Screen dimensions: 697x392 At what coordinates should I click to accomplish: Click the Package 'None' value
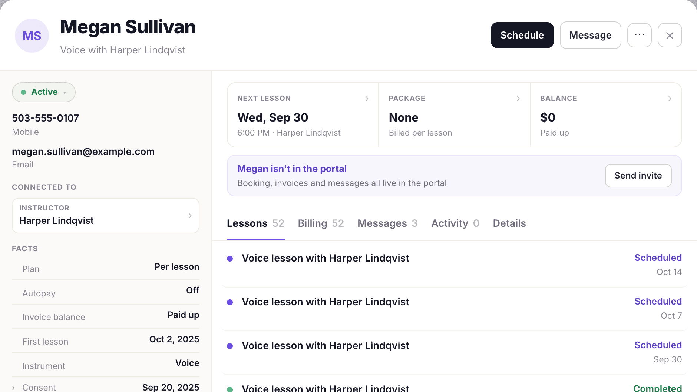(x=403, y=117)
